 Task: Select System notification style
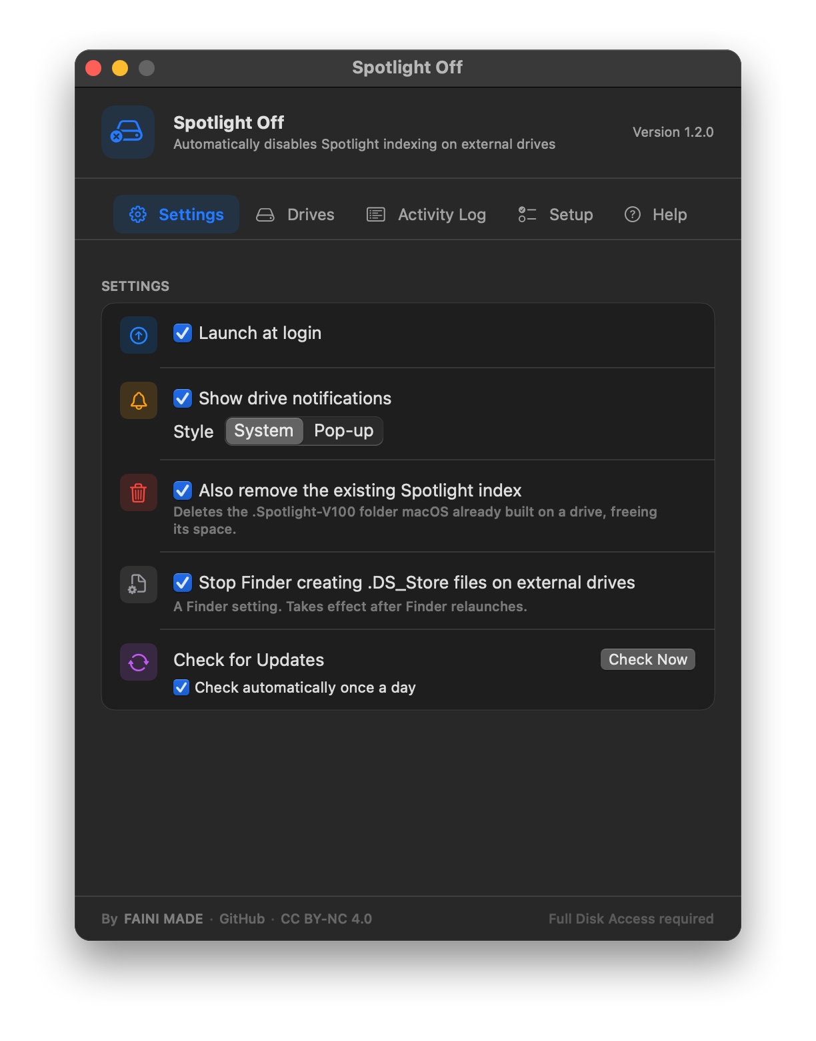[264, 431]
